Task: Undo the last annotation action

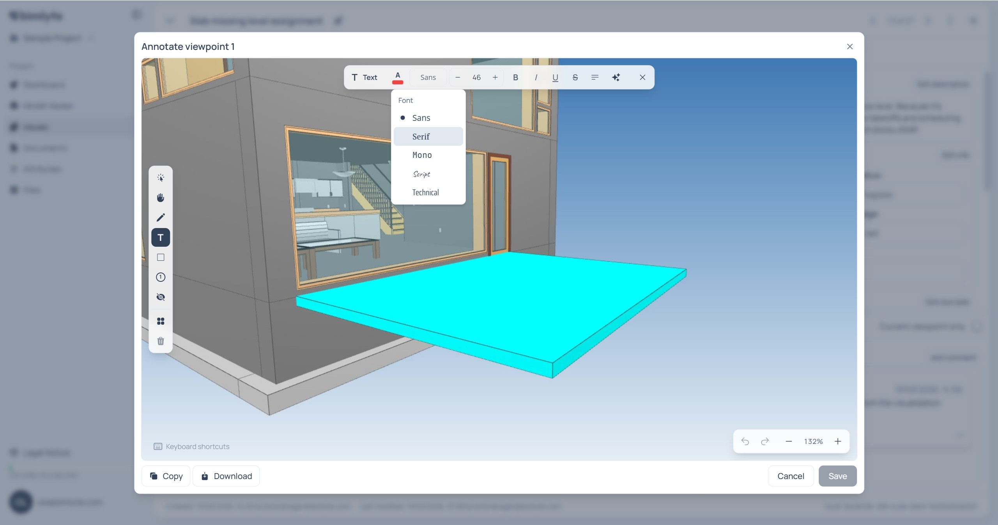Action: [x=745, y=441]
